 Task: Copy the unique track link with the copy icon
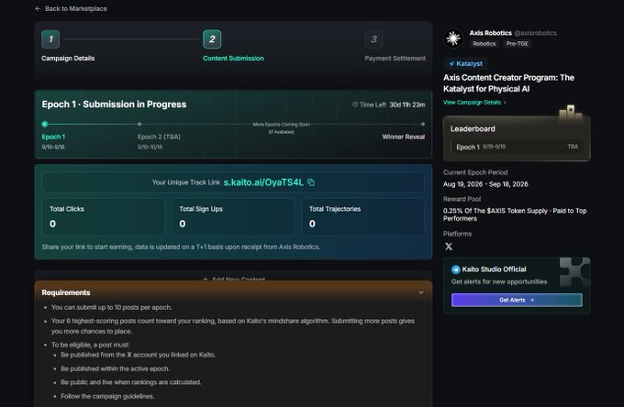[311, 182]
